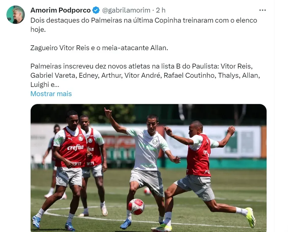The image size is (288, 232).
Task: Expand the tweet with Mostrar mais
Action: click(51, 94)
